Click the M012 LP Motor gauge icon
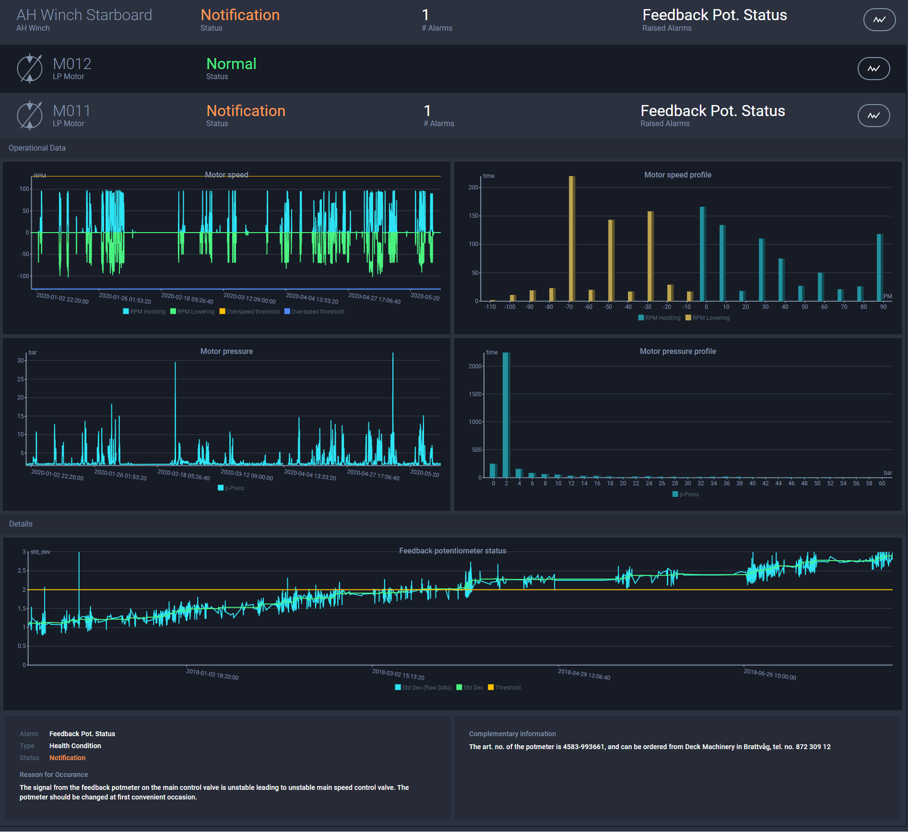 (30, 69)
